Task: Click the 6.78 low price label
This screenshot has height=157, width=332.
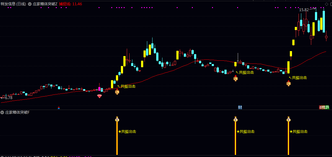Action: tap(9, 98)
